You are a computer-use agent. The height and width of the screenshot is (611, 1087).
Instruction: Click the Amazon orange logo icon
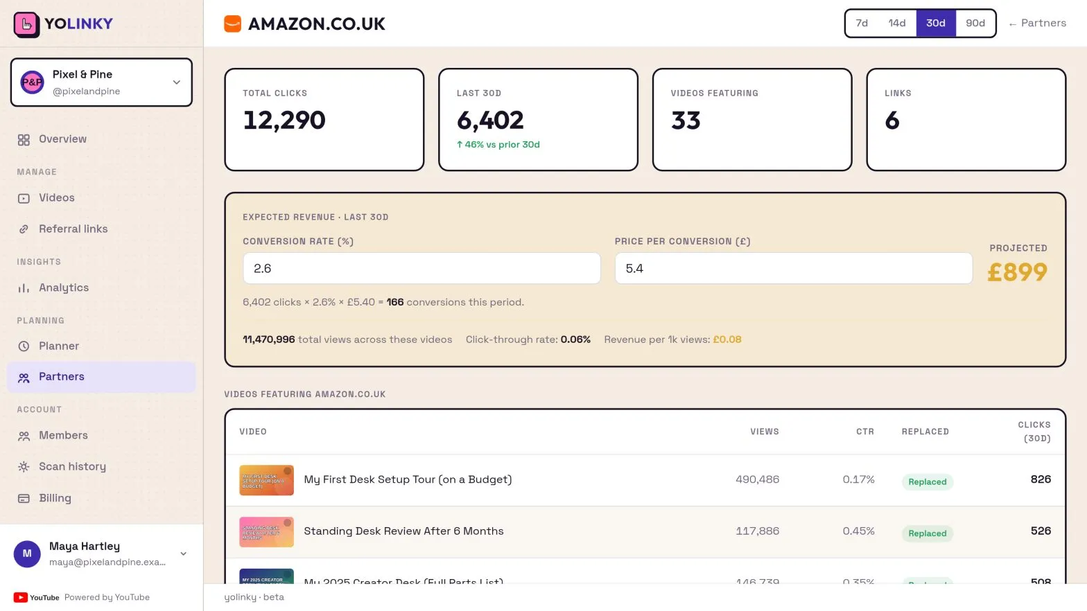[232, 24]
